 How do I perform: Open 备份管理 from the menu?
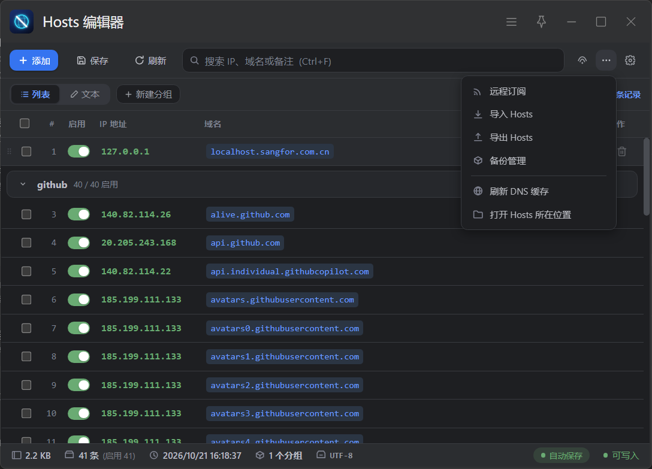pyautogui.click(x=539, y=161)
